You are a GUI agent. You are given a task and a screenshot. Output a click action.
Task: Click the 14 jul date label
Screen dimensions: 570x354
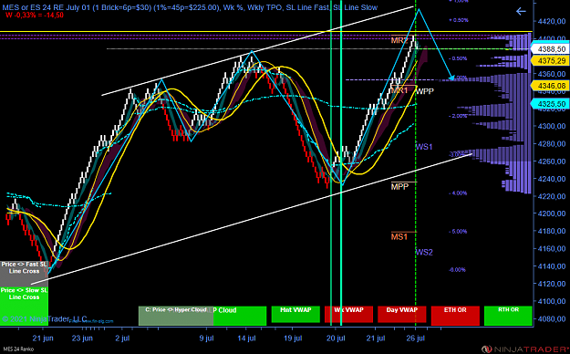[x=246, y=338]
